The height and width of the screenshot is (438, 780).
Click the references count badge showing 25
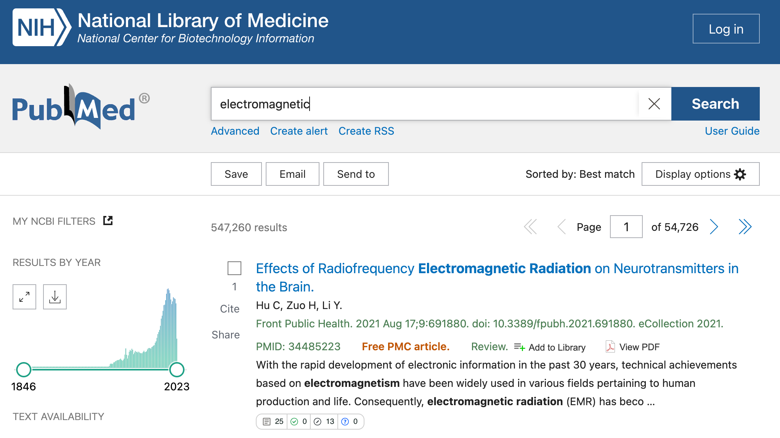pyautogui.click(x=271, y=422)
